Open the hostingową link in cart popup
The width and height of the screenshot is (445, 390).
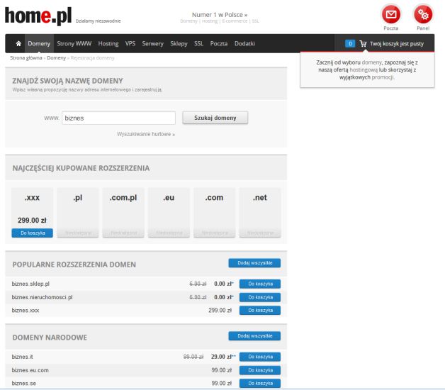coord(364,69)
